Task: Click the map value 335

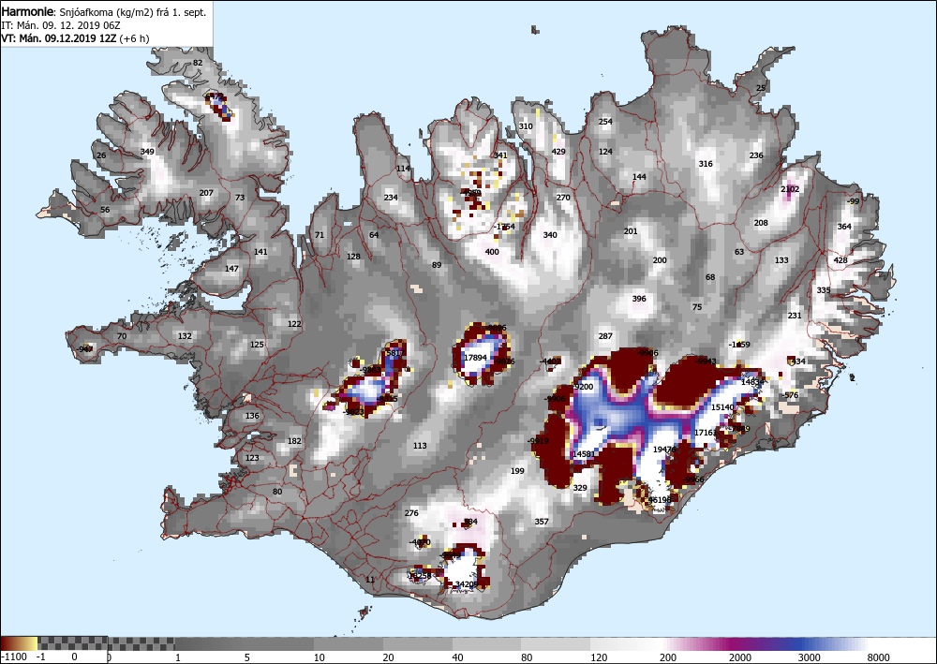Action: [824, 290]
